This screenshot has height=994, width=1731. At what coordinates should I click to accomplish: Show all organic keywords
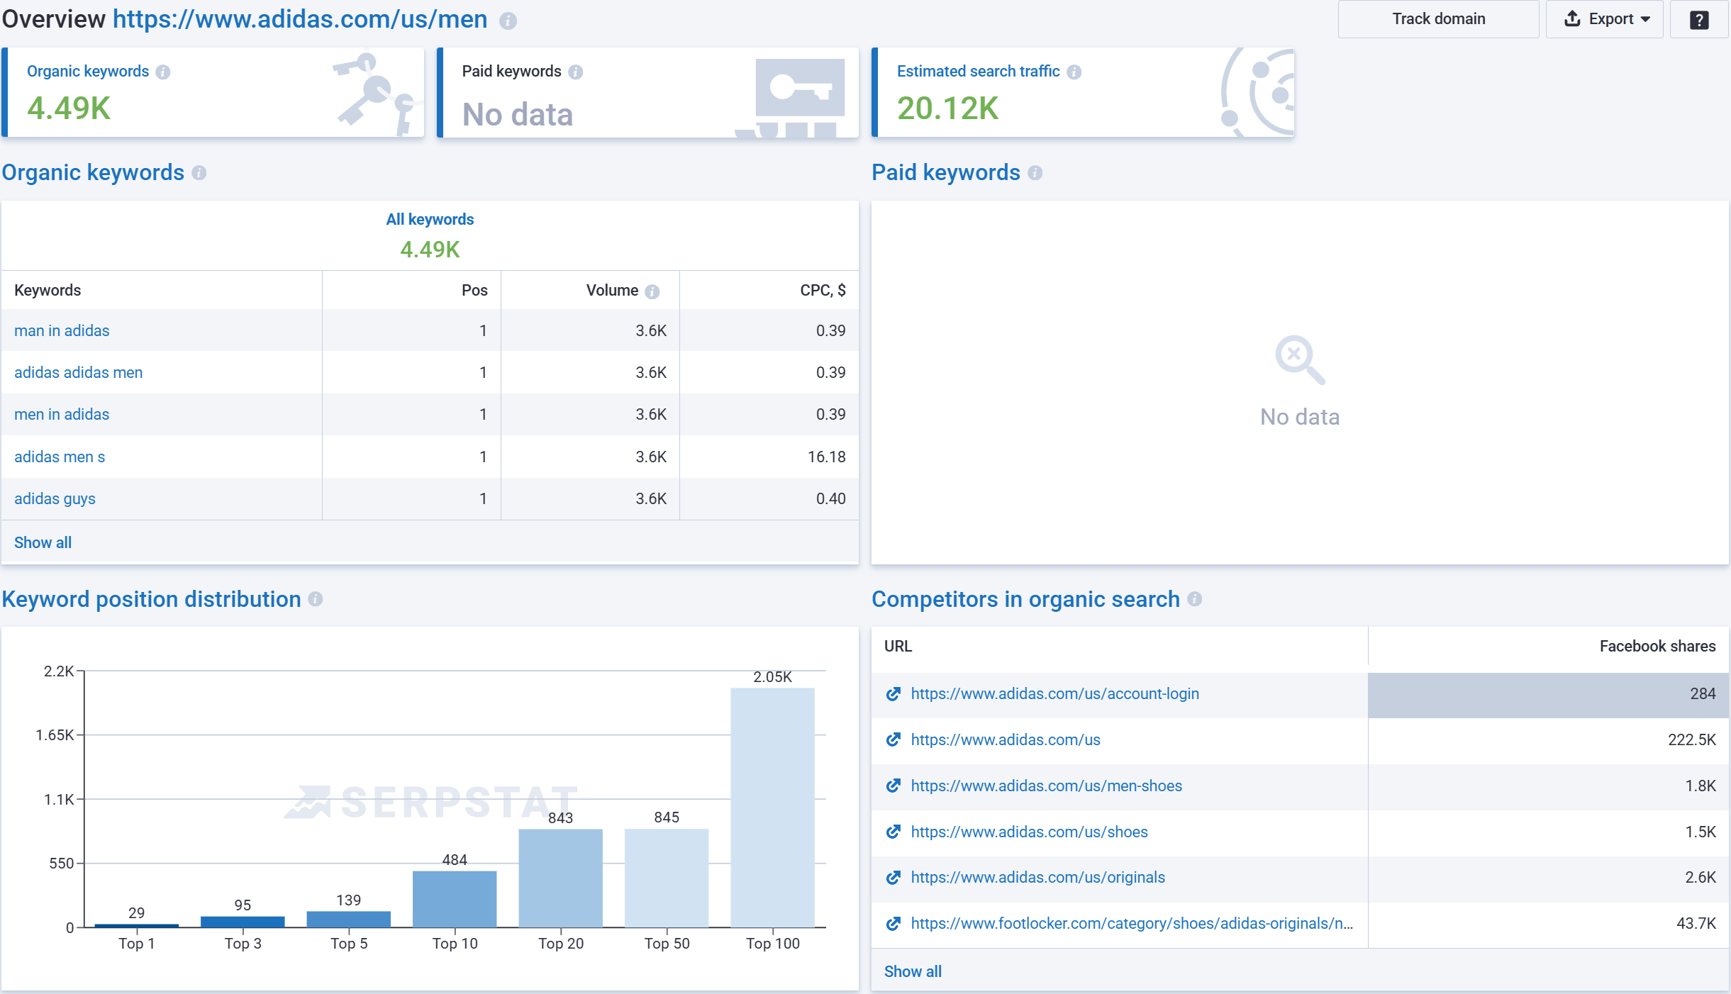(x=42, y=542)
